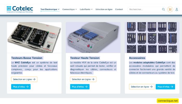Open the Accessoires modules image

[152, 37]
